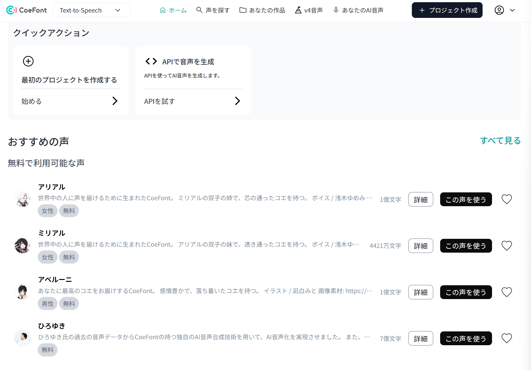Open あなたの作品 tab

[262, 10]
